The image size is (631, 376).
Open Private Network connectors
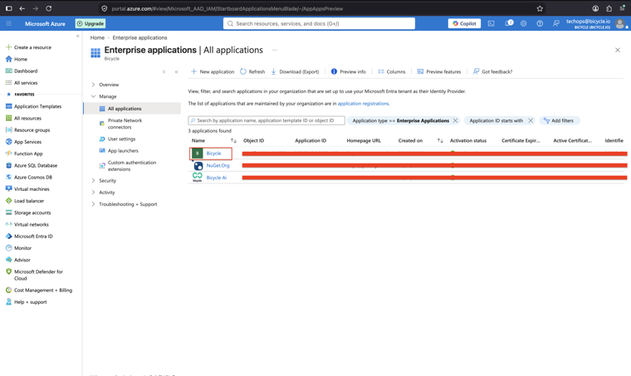(x=125, y=124)
